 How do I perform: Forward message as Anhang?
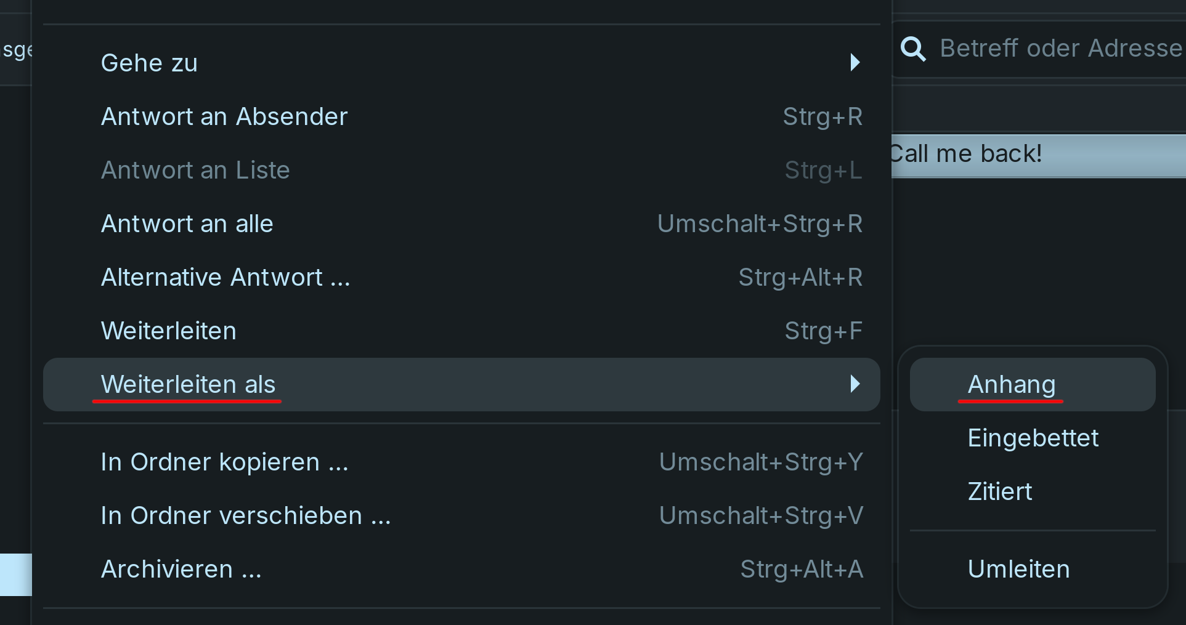(x=1012, y=384)
